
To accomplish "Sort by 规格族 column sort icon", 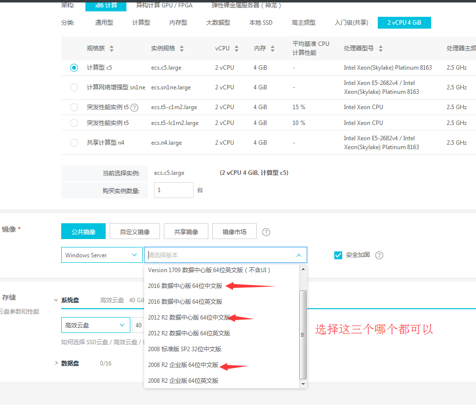I will click(x=112, y=48).
